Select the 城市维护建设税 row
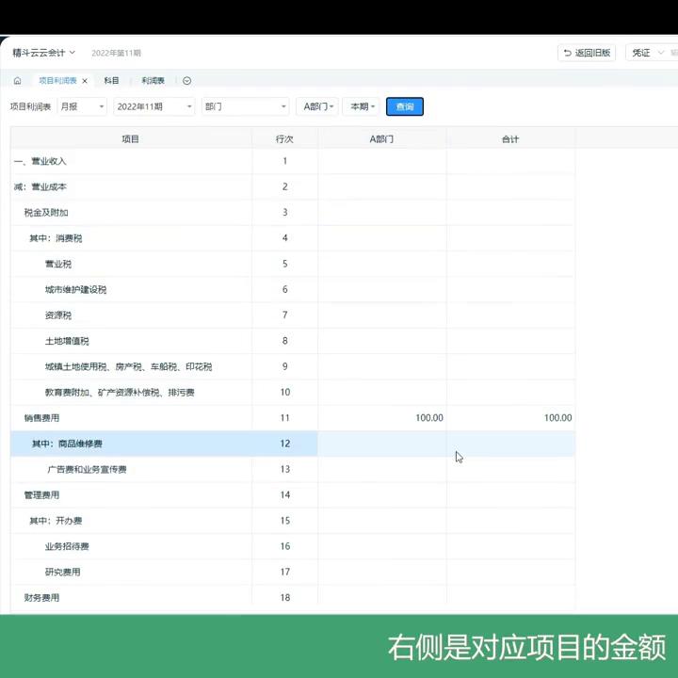Image resolution: width=678 pixels, height=678 pixels. click(x=293, y=289)
